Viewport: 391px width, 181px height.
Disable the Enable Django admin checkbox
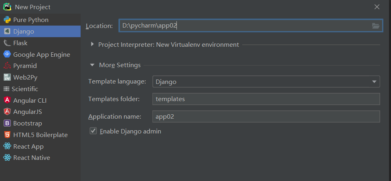[x=93, y=131]
